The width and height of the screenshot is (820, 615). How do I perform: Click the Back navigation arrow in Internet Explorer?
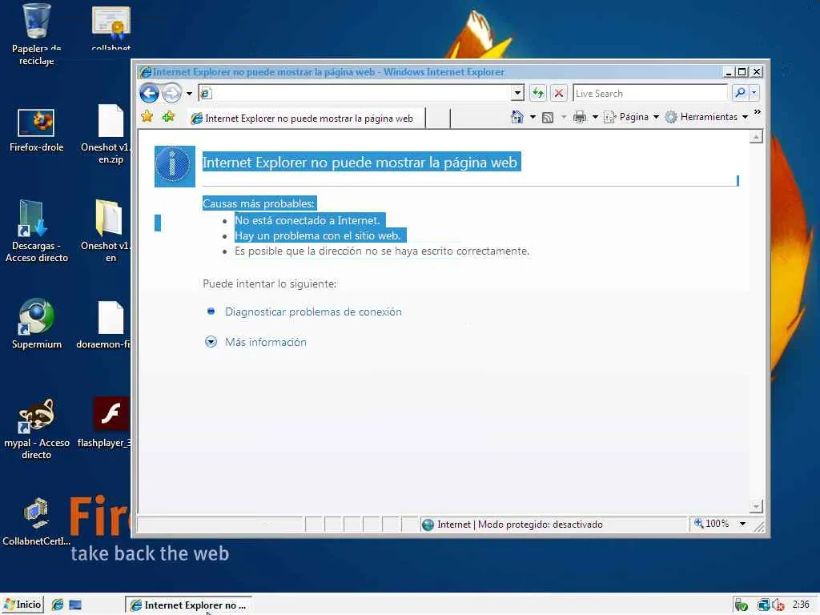(150, 94)
